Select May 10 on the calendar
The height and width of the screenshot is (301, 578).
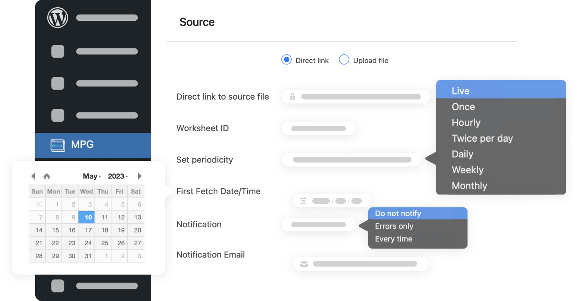(x=86, y=217)
